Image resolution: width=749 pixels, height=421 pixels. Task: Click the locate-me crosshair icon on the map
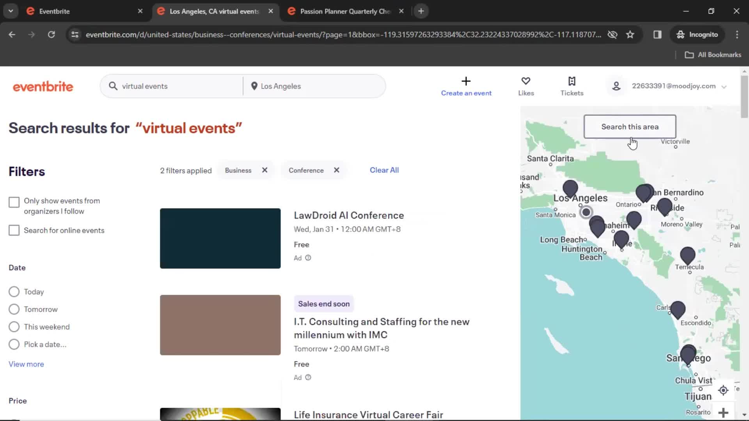click(x=723, y=390)
